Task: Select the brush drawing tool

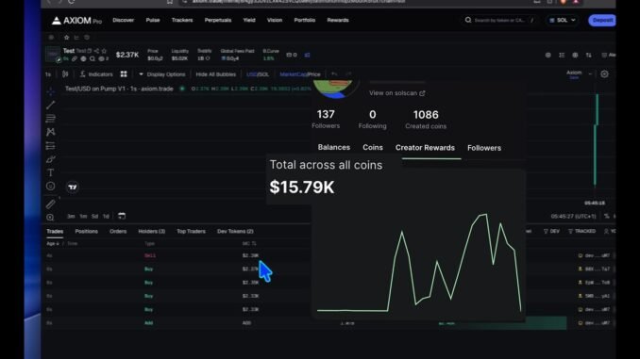Action: point(51,159)
